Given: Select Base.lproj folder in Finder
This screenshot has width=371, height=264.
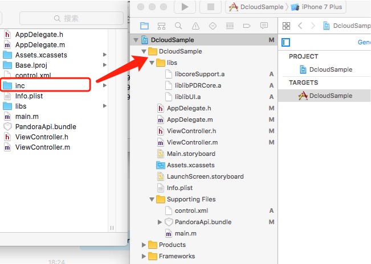Looking at the screenshot, I should (31, 65).
